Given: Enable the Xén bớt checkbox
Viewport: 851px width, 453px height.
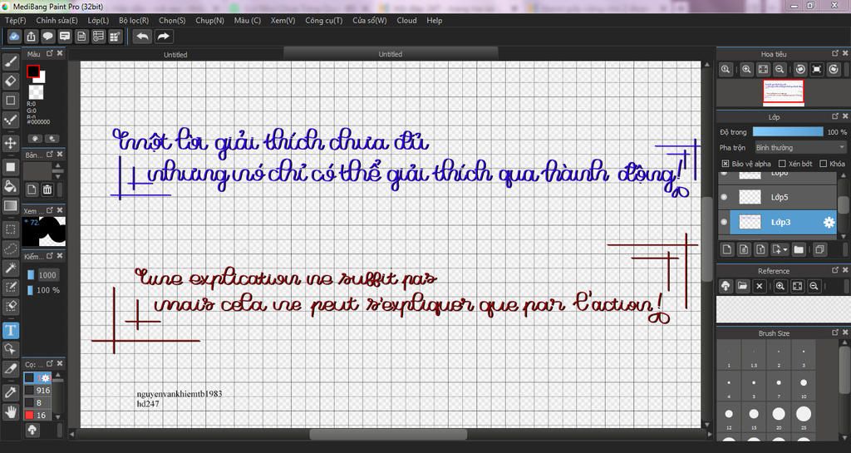Looking at the screenshot, I should click(782, 163).
